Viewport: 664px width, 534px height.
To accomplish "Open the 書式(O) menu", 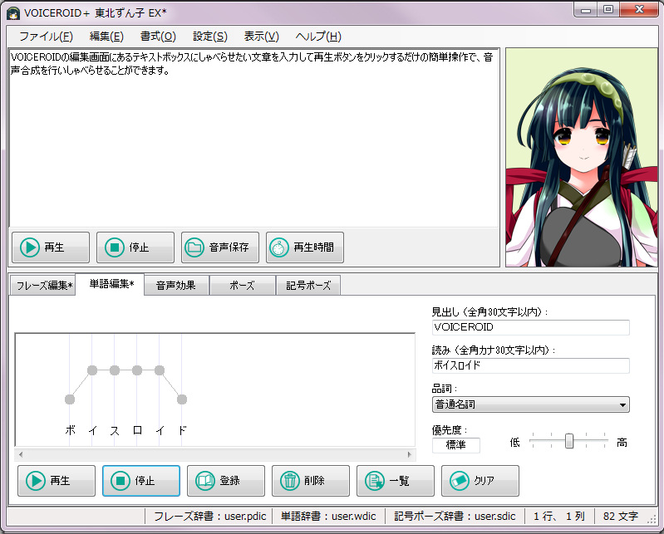I will coord(158,37).
